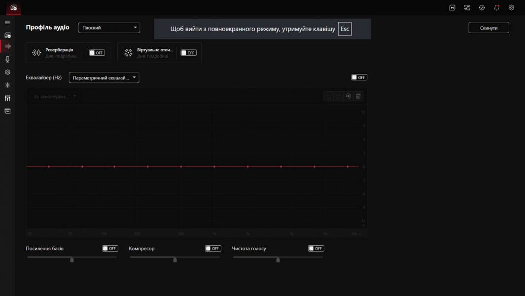This screenshot has height=296, width=525.
Task: Open Див. подробиці under Віртуальне оточ...
Action: coord(153,56)
